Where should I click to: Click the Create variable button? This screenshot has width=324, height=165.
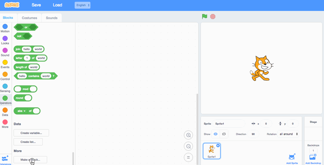point(31,133)
